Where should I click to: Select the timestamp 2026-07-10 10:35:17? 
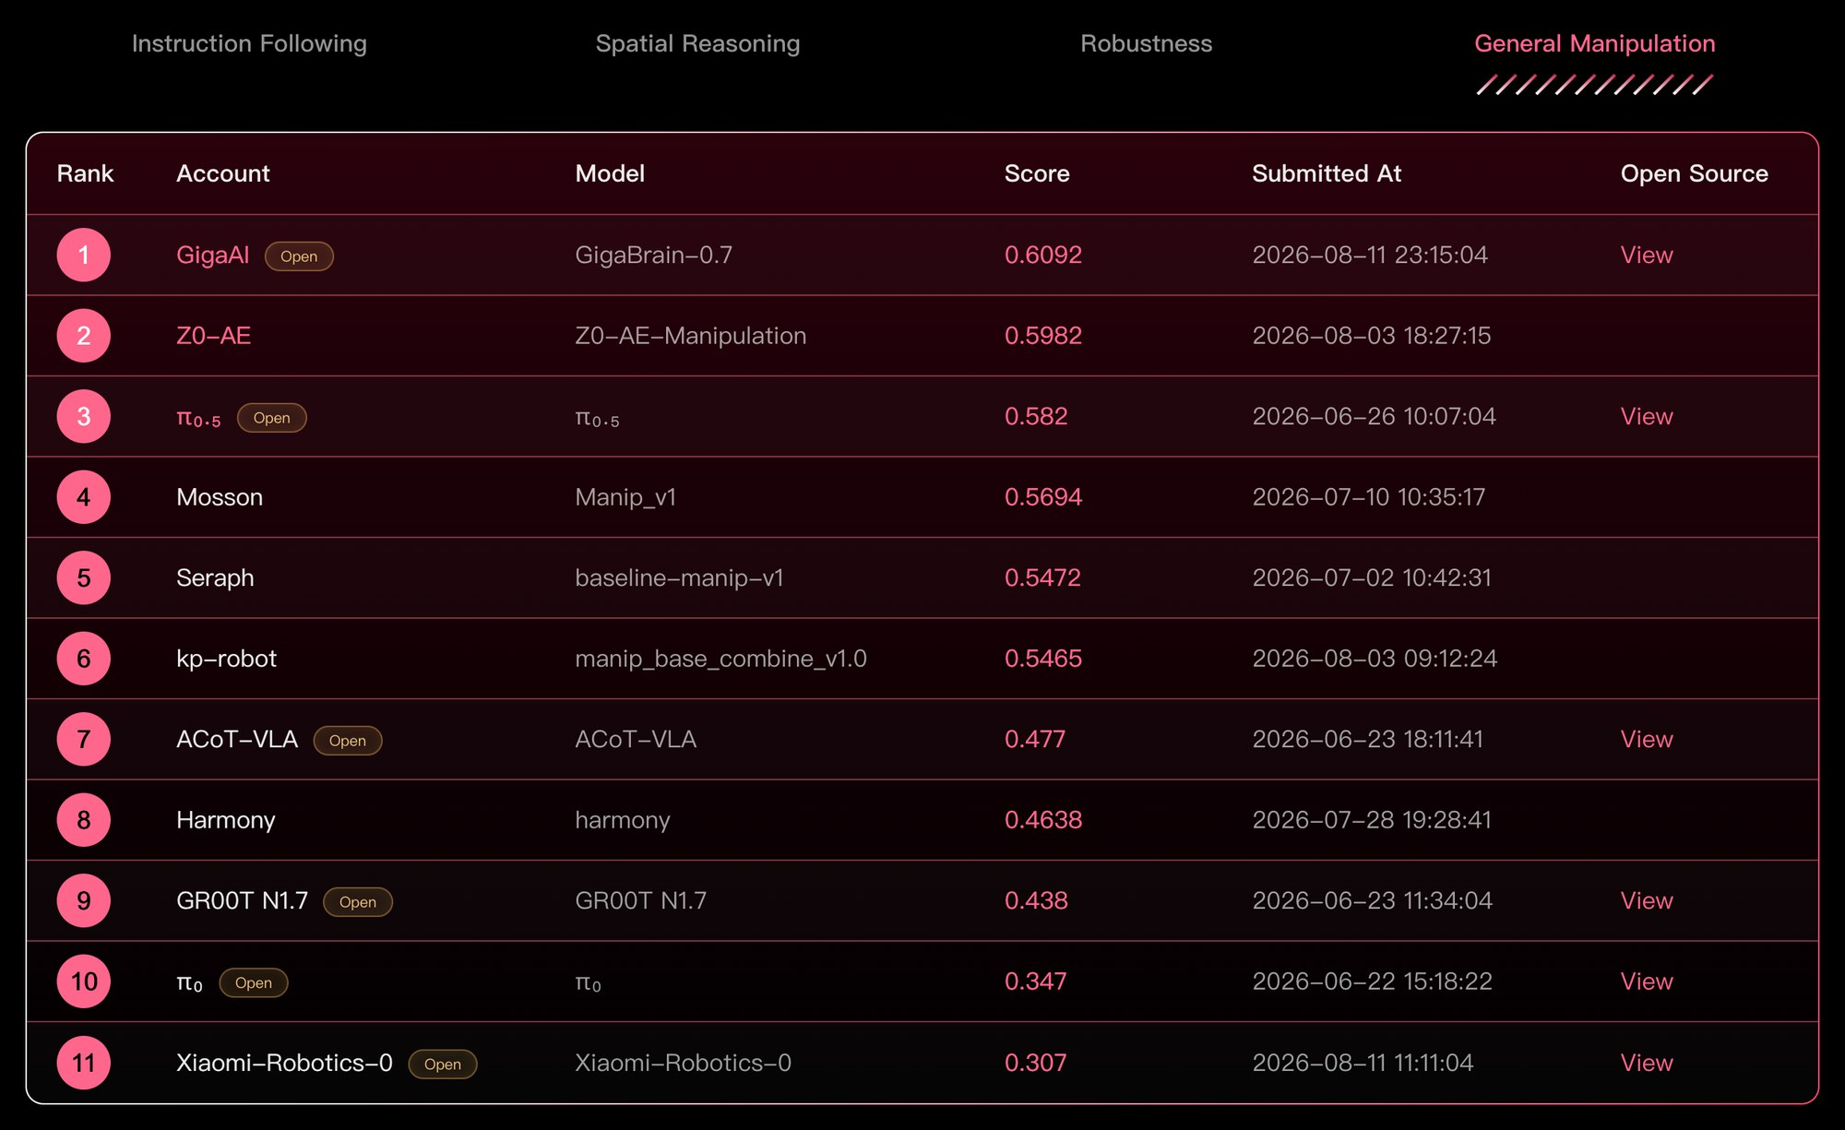[1369, 497]
